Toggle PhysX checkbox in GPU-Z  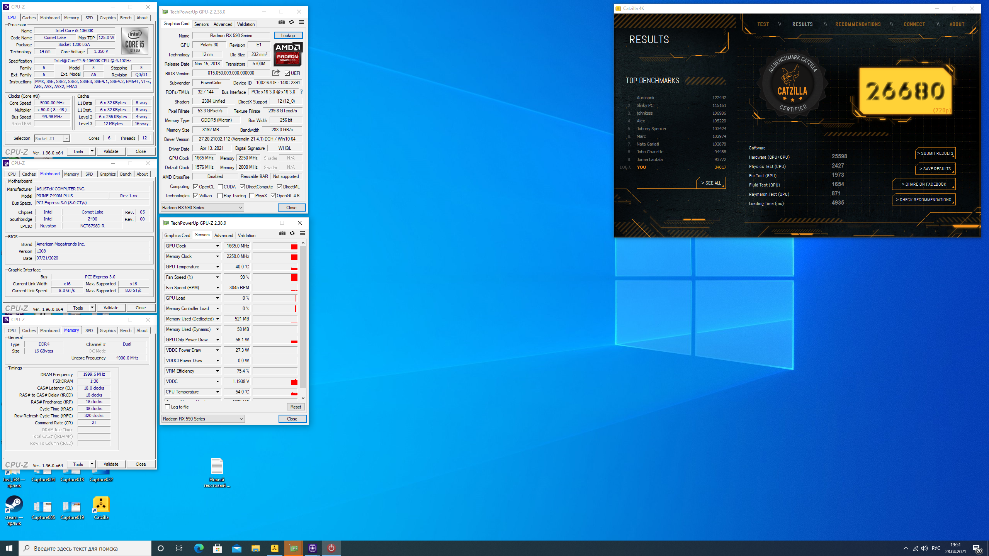[252, 196]
